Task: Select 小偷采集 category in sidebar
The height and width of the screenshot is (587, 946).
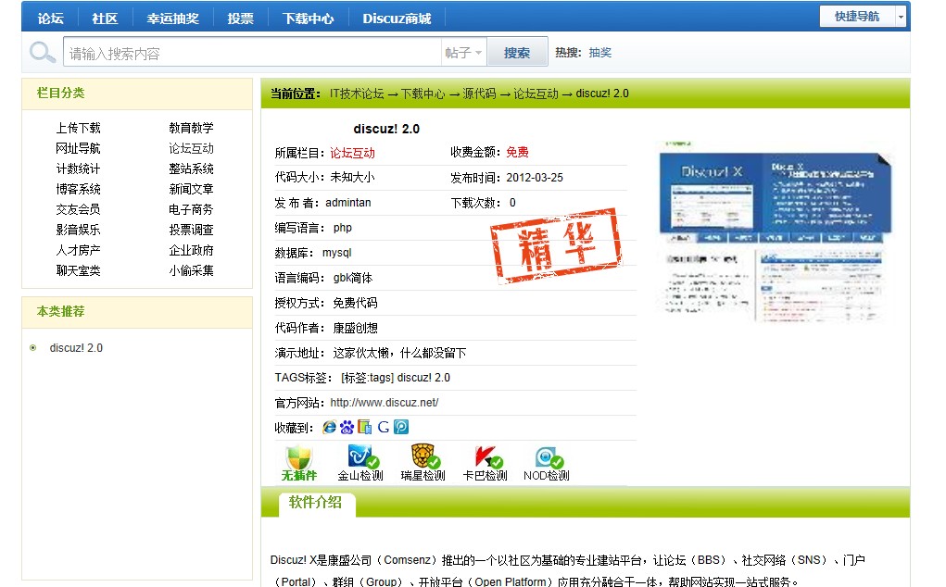Action: coord(191,270)
